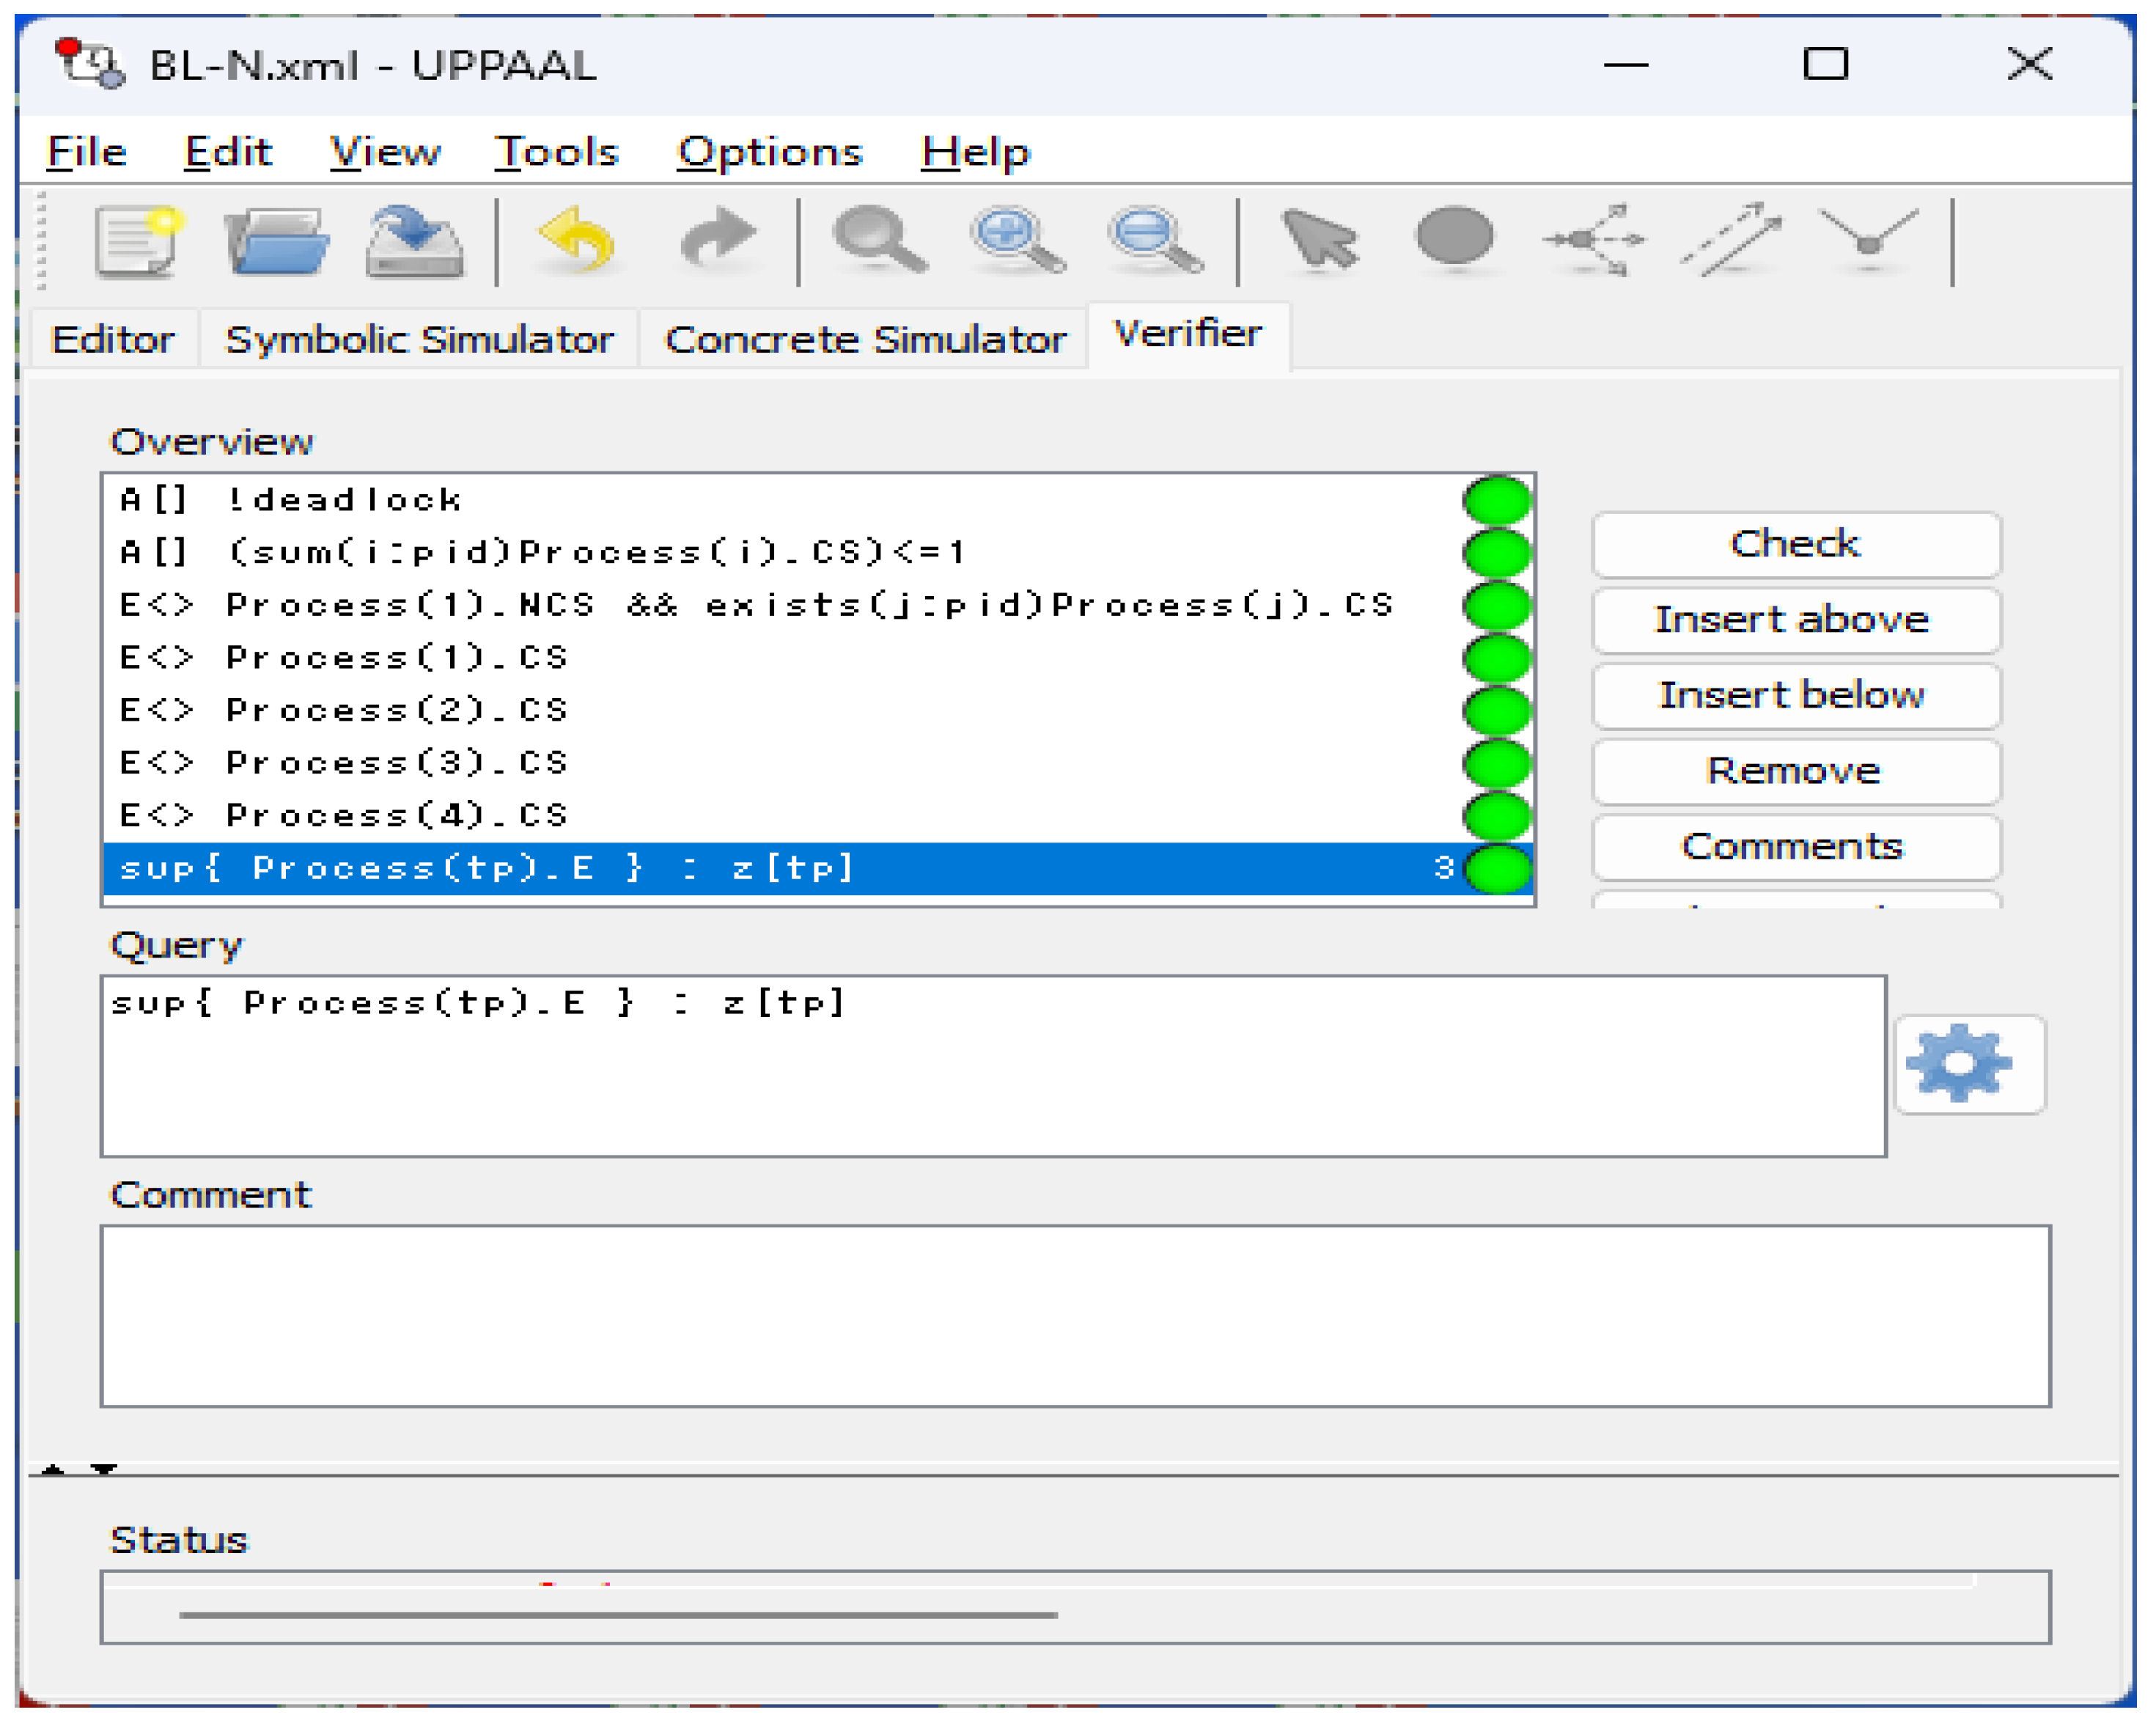Click into the Comment text area

[x=1074, y=1315]
